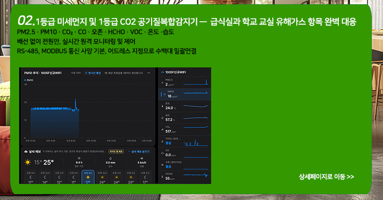Click the cloud icon for CO 0.0 ppm

[162, 153]
